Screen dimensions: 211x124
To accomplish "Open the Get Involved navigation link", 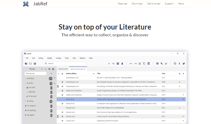I will pos(153,4).
